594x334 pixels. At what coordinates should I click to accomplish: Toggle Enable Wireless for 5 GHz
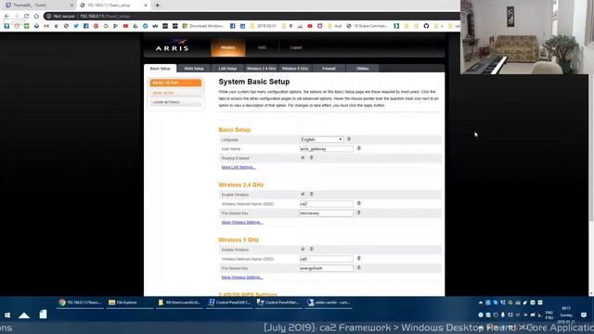click(x=303, y=250)
